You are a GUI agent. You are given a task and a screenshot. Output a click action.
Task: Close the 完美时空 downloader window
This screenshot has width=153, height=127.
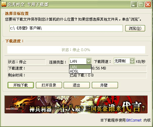148,4
